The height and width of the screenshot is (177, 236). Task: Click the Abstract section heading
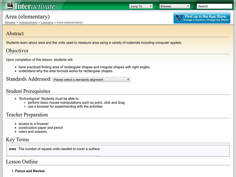pos(15,34)
